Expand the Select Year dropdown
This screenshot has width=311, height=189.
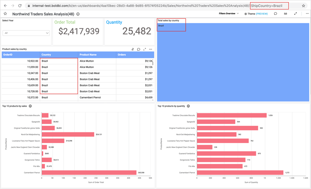point(26,33)
